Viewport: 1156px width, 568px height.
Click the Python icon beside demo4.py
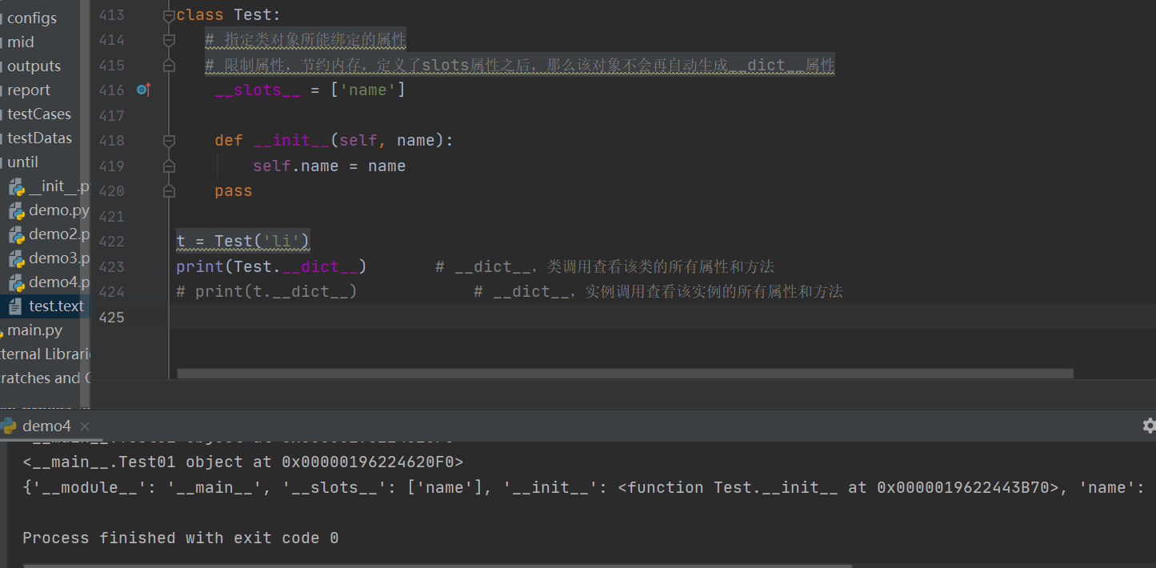[17, 283]
